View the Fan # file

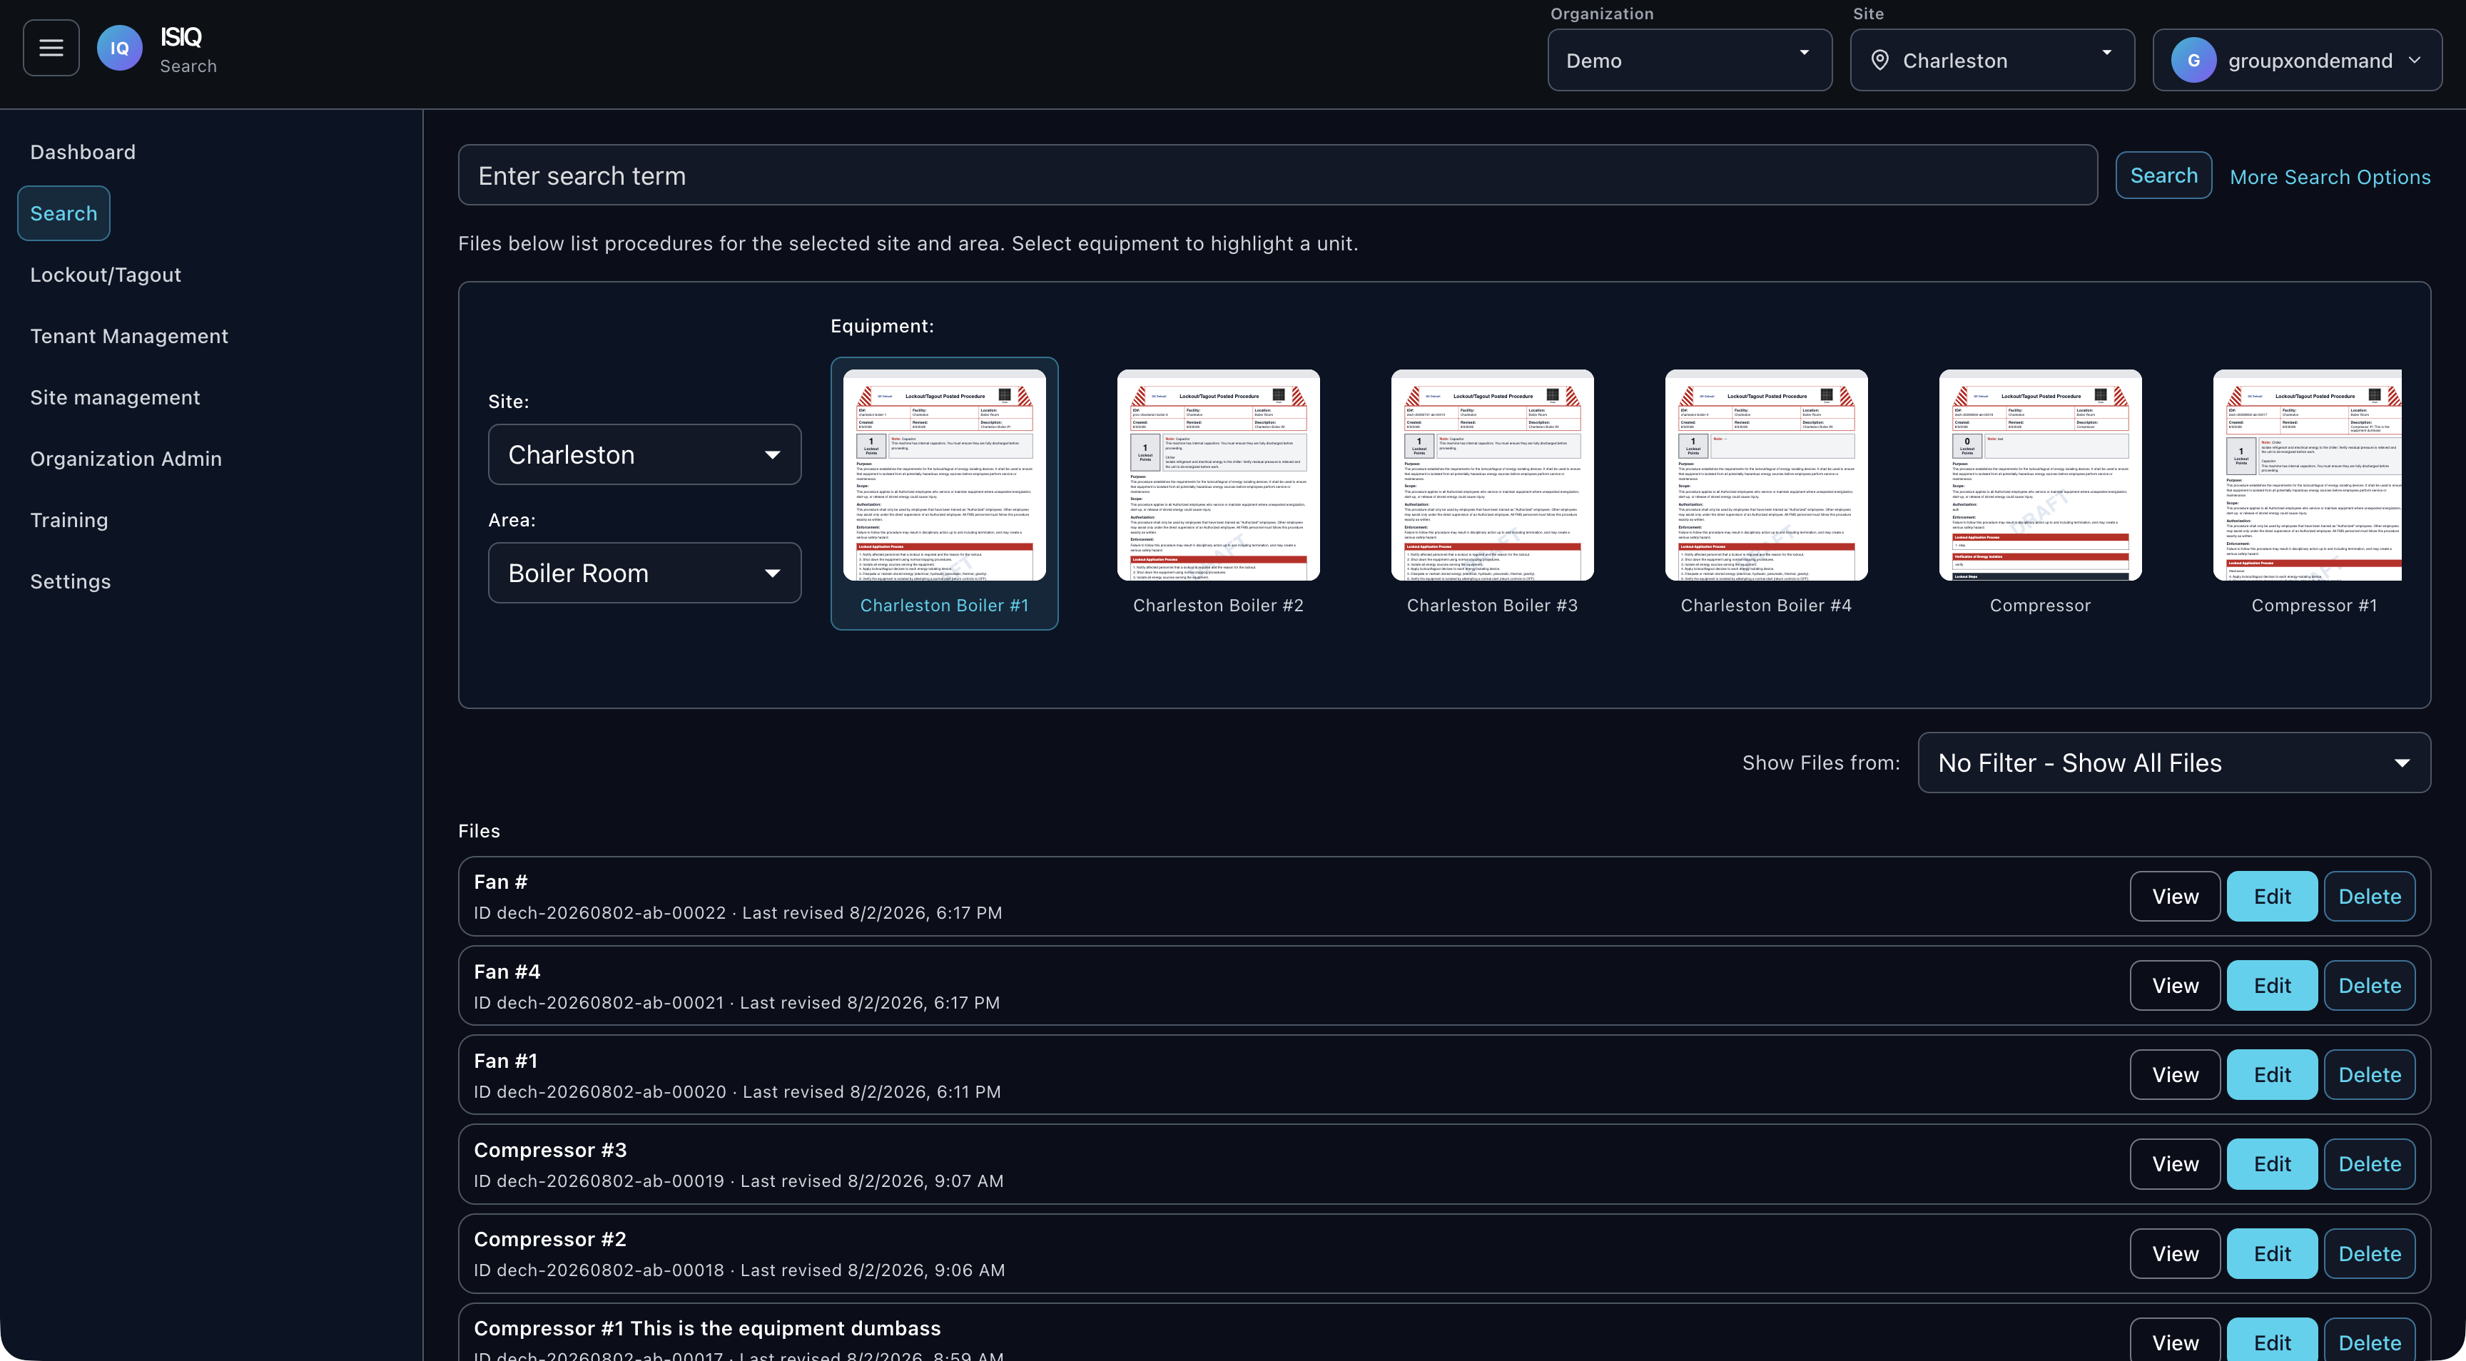pyautogui.click(x=2175, y=896)
